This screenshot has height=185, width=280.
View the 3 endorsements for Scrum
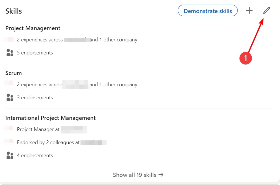click(35, 98)
